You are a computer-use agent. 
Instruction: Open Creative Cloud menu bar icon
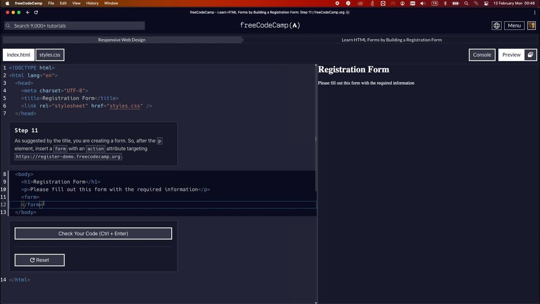click(x=360, y=3)
